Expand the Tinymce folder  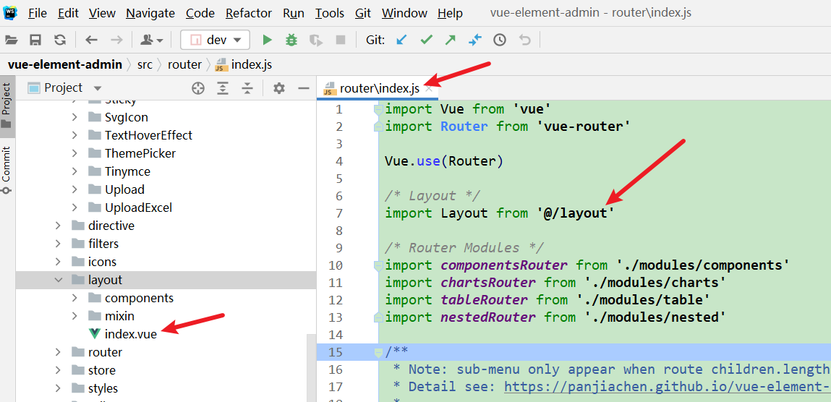[x=75, y=171]
